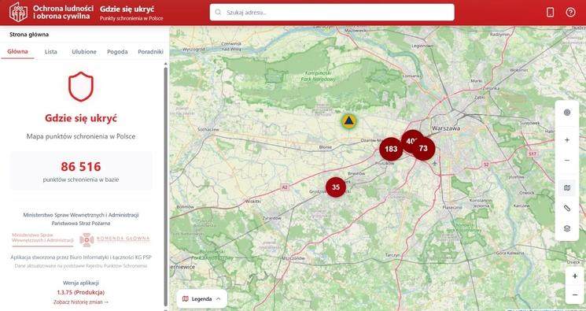Click the Mapa punktów schronienia w Polsce subtitle
Viewport: 586px width, 311px height.
tap(81, 136)
